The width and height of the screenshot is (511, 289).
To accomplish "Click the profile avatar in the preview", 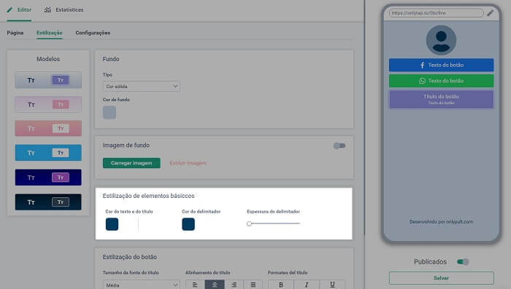I will pos(441,40).
